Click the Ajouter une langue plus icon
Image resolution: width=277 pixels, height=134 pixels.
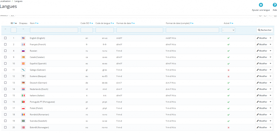pyautogui.click(x=261, y=5)
